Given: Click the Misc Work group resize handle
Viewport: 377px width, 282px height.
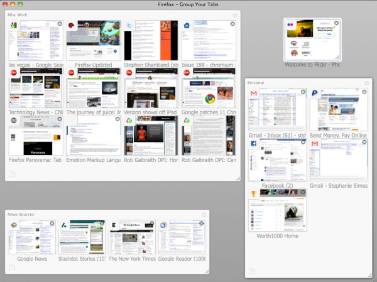Looking at the screenshot, I should click(238, 178).
